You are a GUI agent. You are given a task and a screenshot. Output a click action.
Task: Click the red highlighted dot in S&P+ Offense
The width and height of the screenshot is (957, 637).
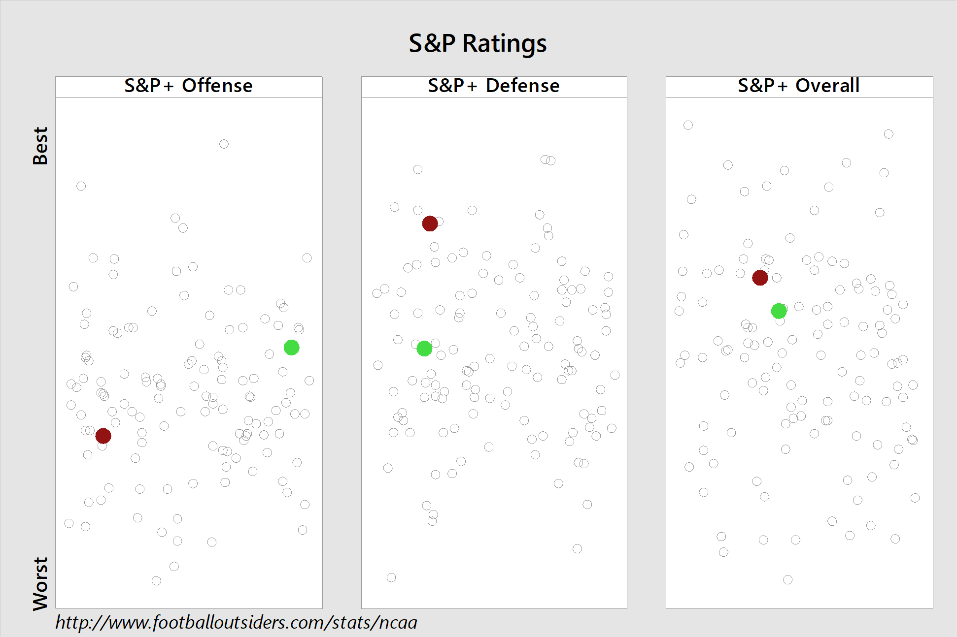pyautogui.click(x=103, y=436)
